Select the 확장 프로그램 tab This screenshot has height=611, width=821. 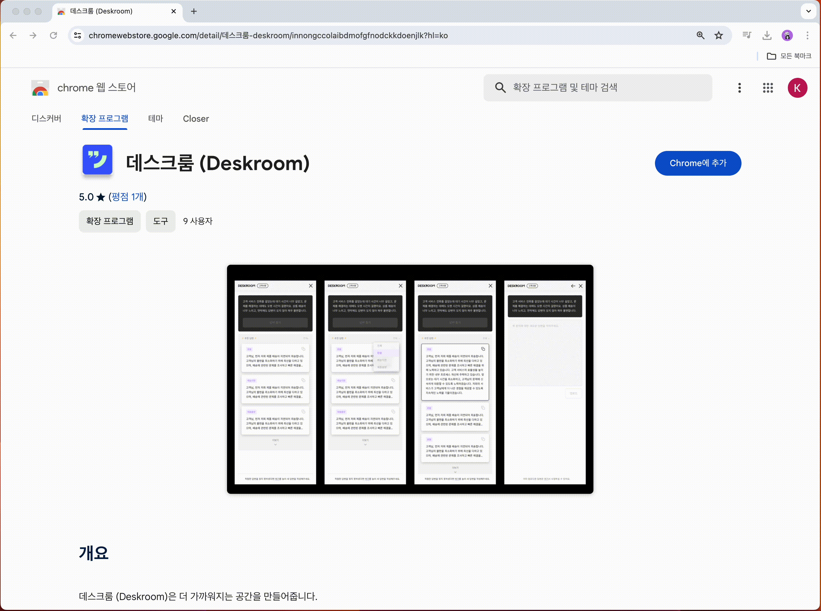click(105, 119)
